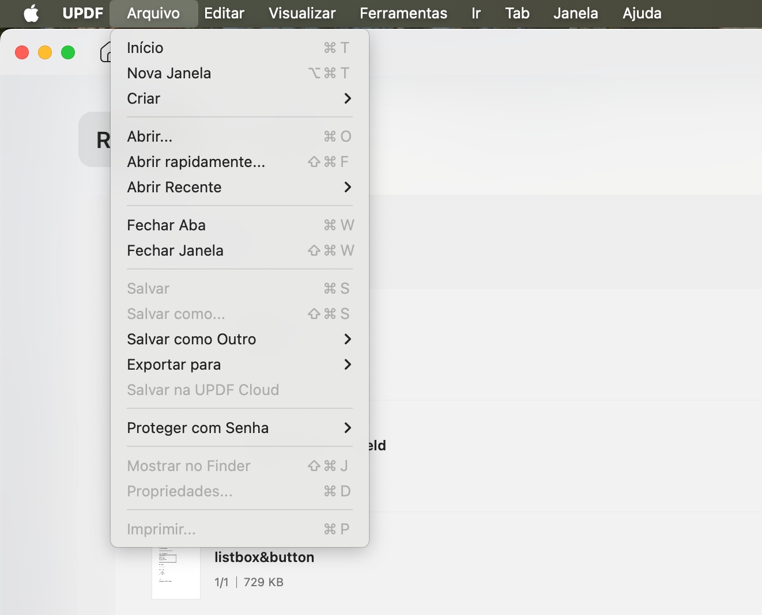
Task: Click the home icon in UPDF window
Action: click(105, 52)
